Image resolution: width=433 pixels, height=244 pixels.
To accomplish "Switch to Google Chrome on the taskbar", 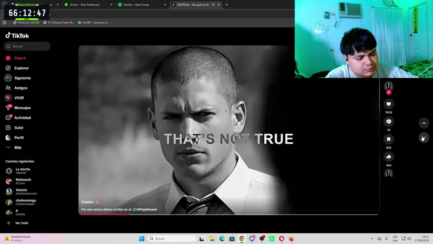I will (242, 239).
